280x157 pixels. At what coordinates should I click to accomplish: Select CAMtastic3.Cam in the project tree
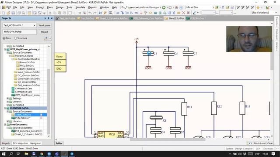(x=23, y=89)
